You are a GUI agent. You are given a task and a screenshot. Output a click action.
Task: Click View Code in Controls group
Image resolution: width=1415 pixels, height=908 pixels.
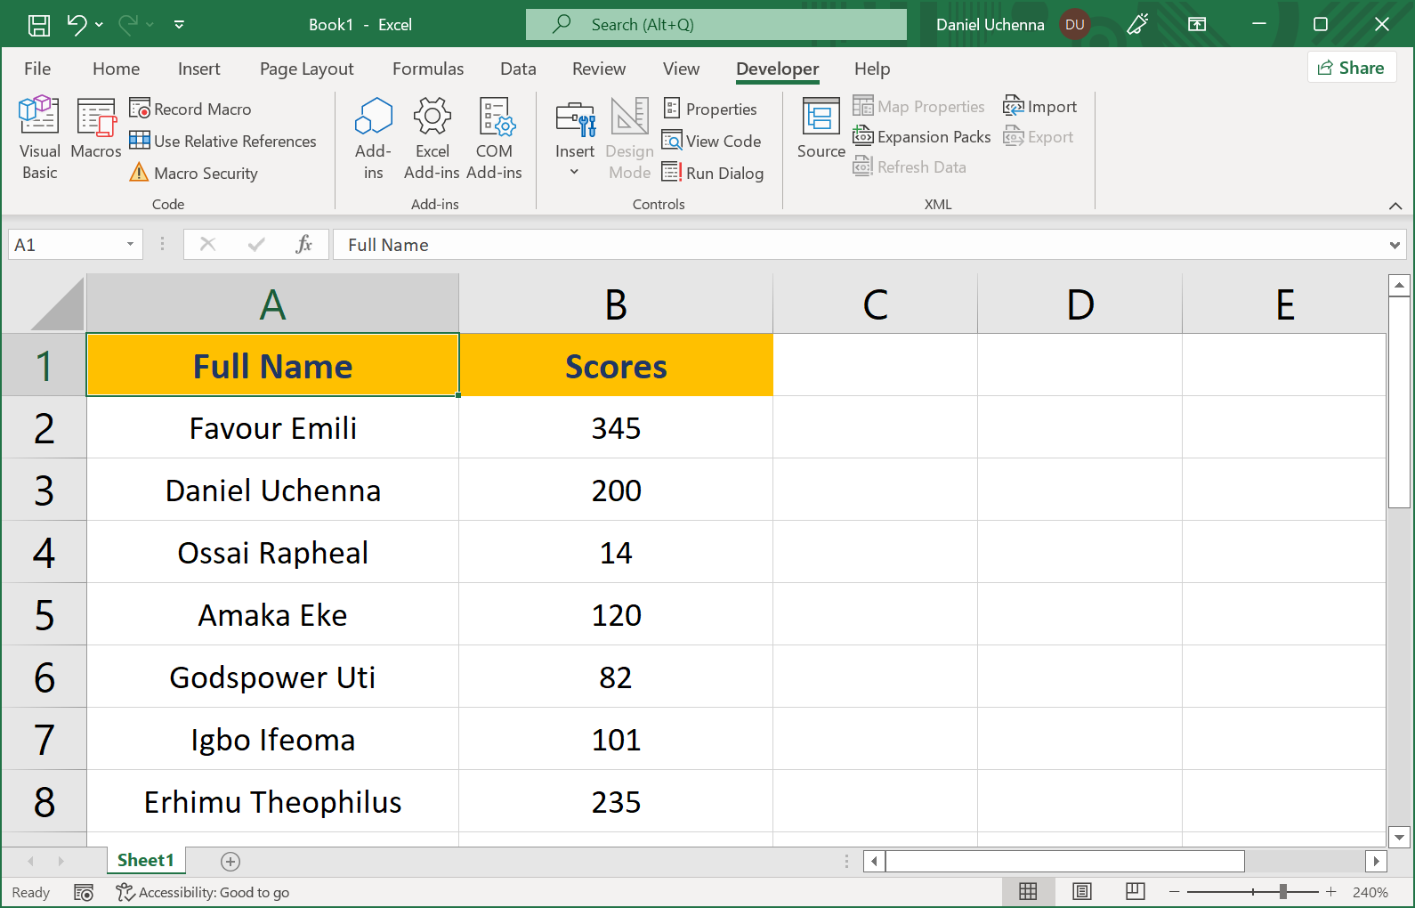712,141
